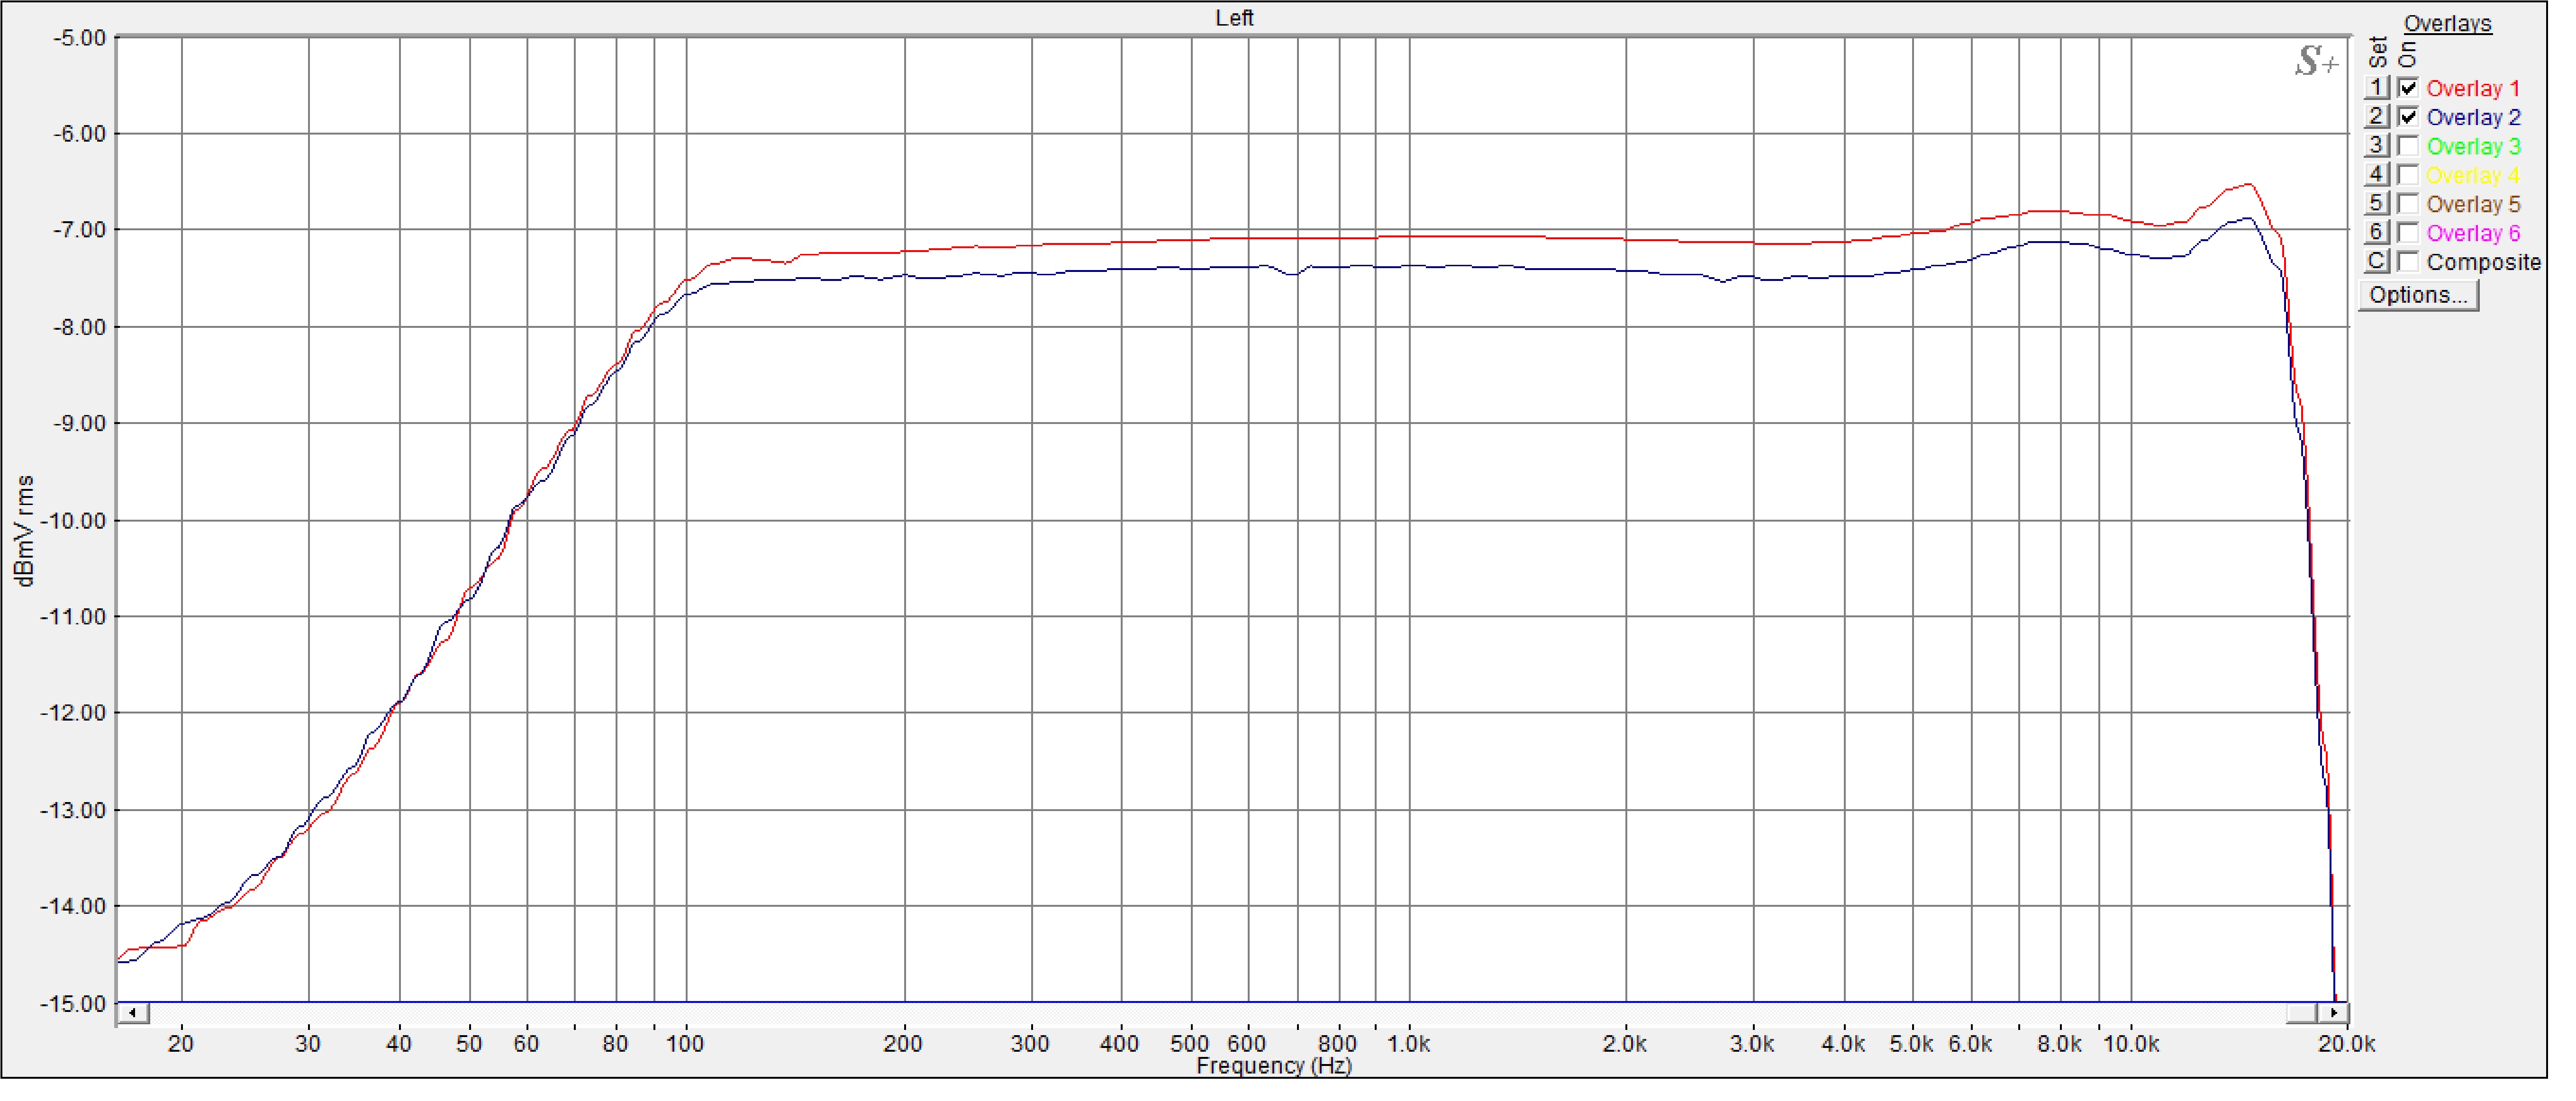Viewport: 2576px width, 1101px height.
Task: Click the 200 frequency axis value
Action: (x=903, y=1044)
